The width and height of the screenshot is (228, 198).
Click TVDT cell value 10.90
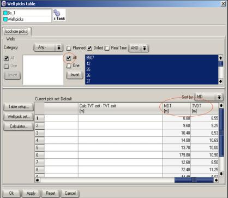(x=205, y=155)
